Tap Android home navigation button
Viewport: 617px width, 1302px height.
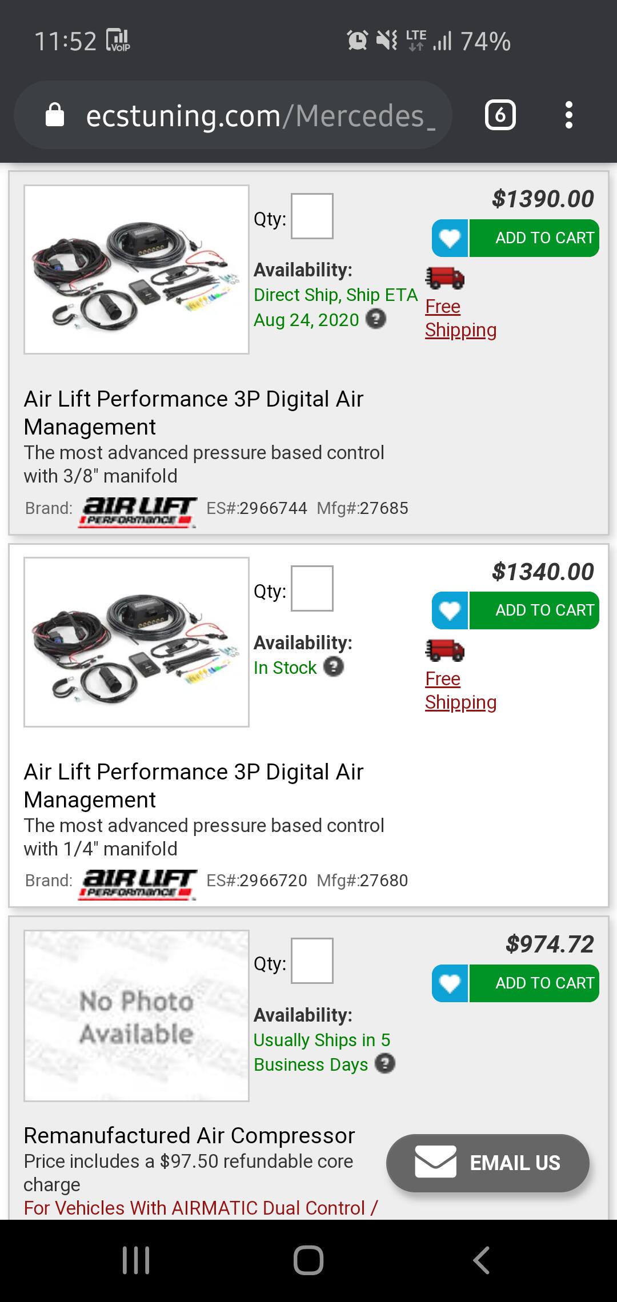[x=308, y=1260]
